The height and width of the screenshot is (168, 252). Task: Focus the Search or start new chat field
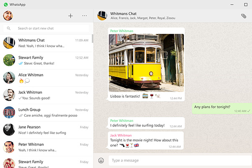(46, 29)
